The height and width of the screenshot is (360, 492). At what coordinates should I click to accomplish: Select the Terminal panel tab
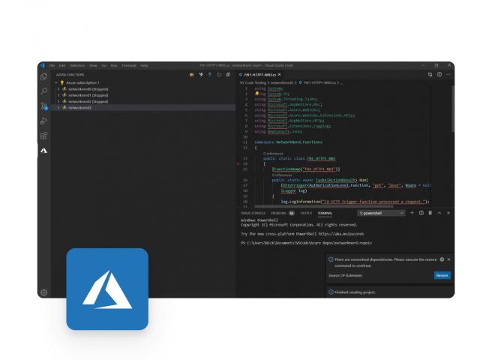pyautogui.click(x=325, y=213)
